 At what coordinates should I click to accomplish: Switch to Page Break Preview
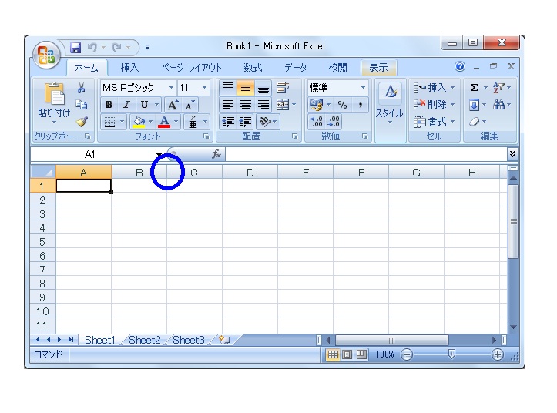tap(361, 354)
